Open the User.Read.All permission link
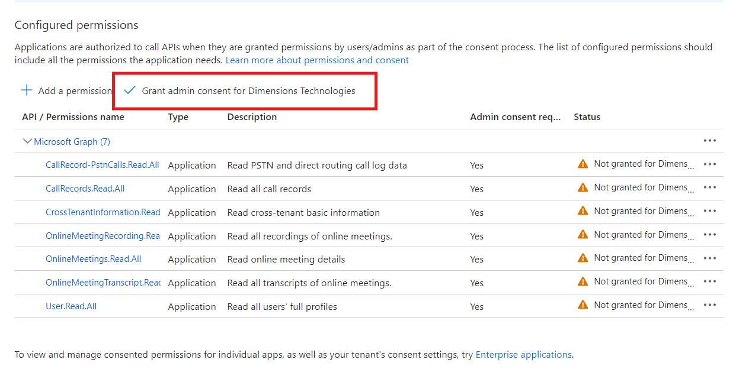Image resolution: width=736 pixels, height=379 pixels. 71,306
